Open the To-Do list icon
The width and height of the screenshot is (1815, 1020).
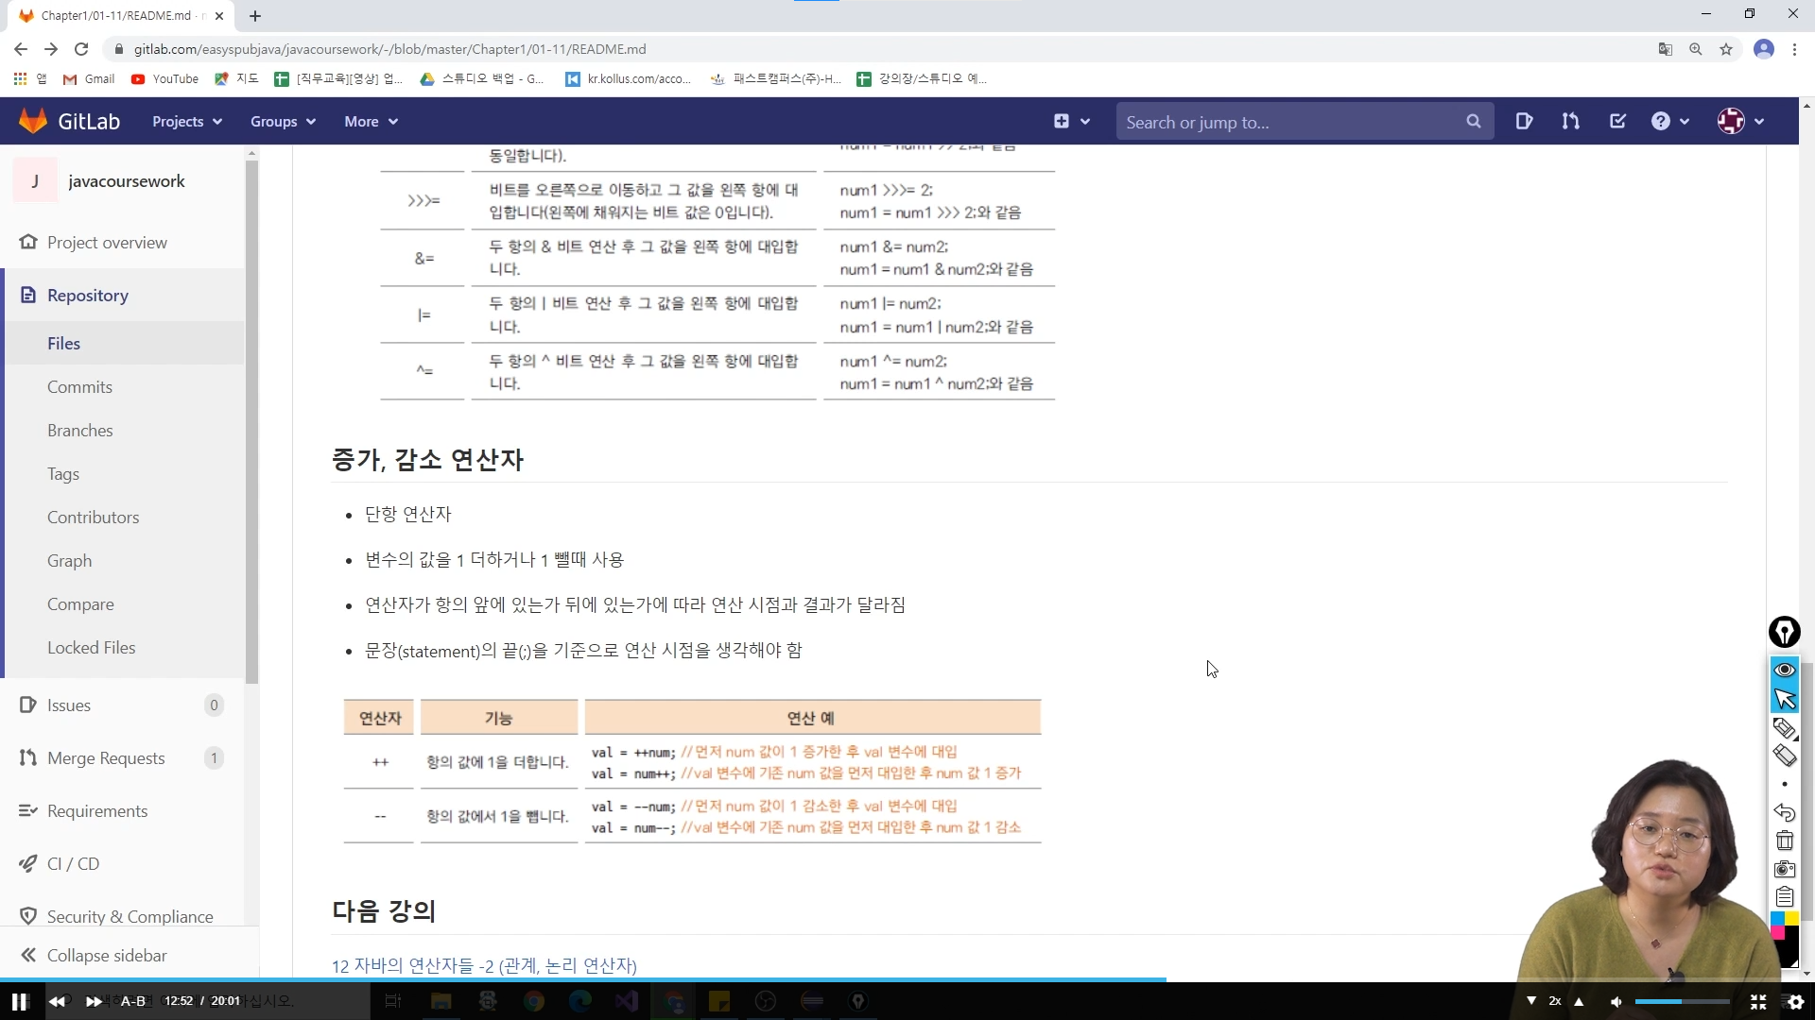pyautogui.click(x=1617, y=121)
